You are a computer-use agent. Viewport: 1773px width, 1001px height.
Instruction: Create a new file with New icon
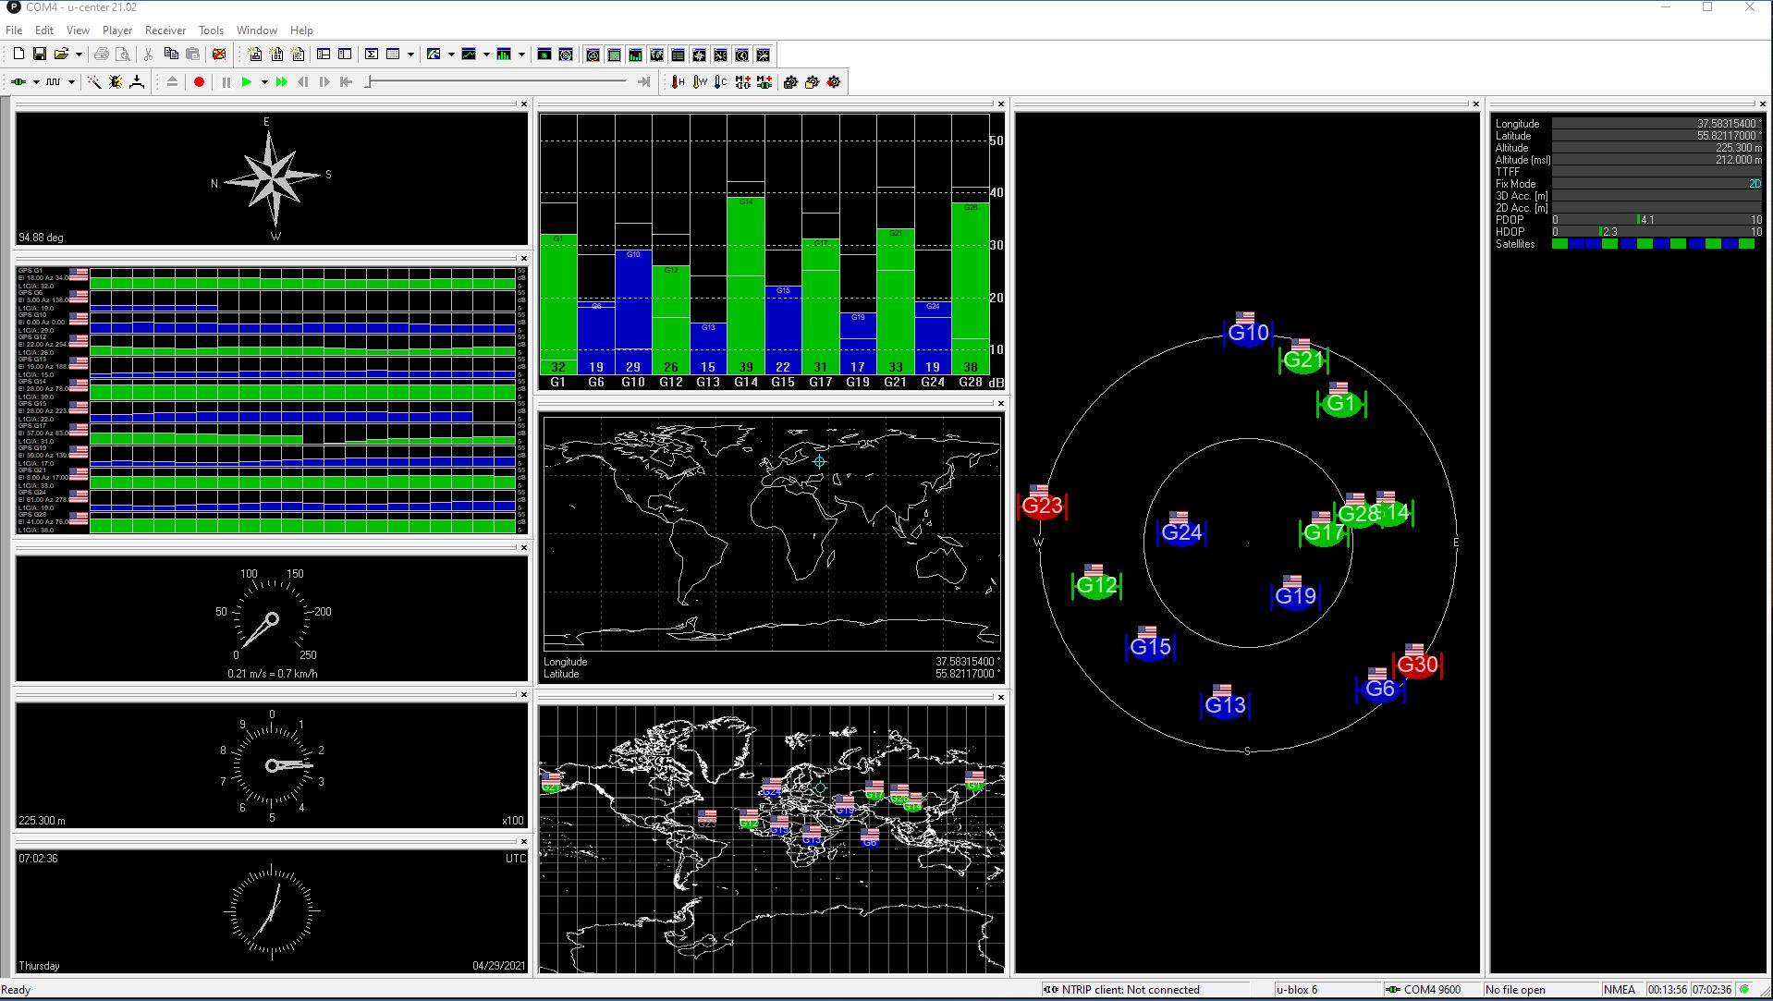point(18,55)
